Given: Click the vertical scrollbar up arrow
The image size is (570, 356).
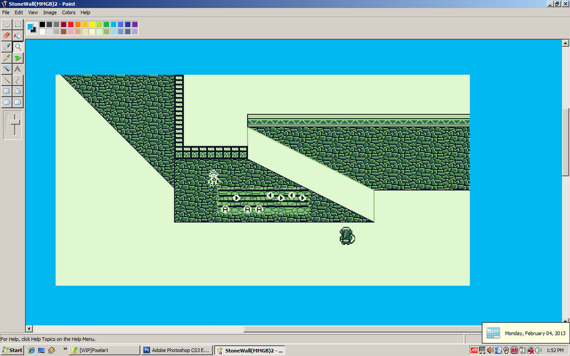Looking at the screenshot, I should pyautogui.click(x=565, y=43).
